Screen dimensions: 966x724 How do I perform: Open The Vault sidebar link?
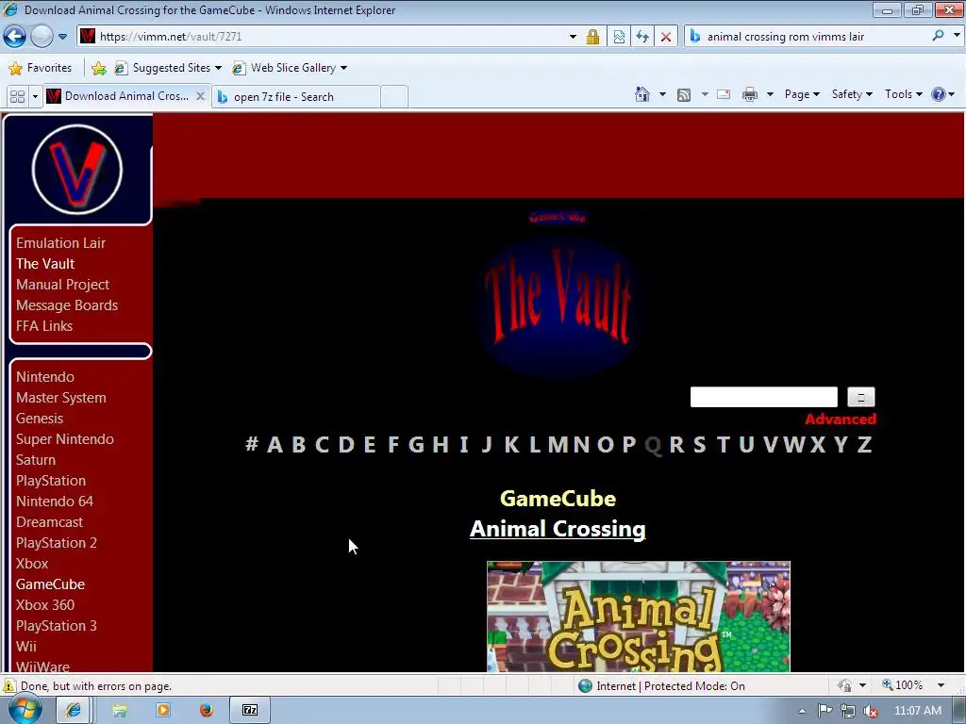(45, 264)
